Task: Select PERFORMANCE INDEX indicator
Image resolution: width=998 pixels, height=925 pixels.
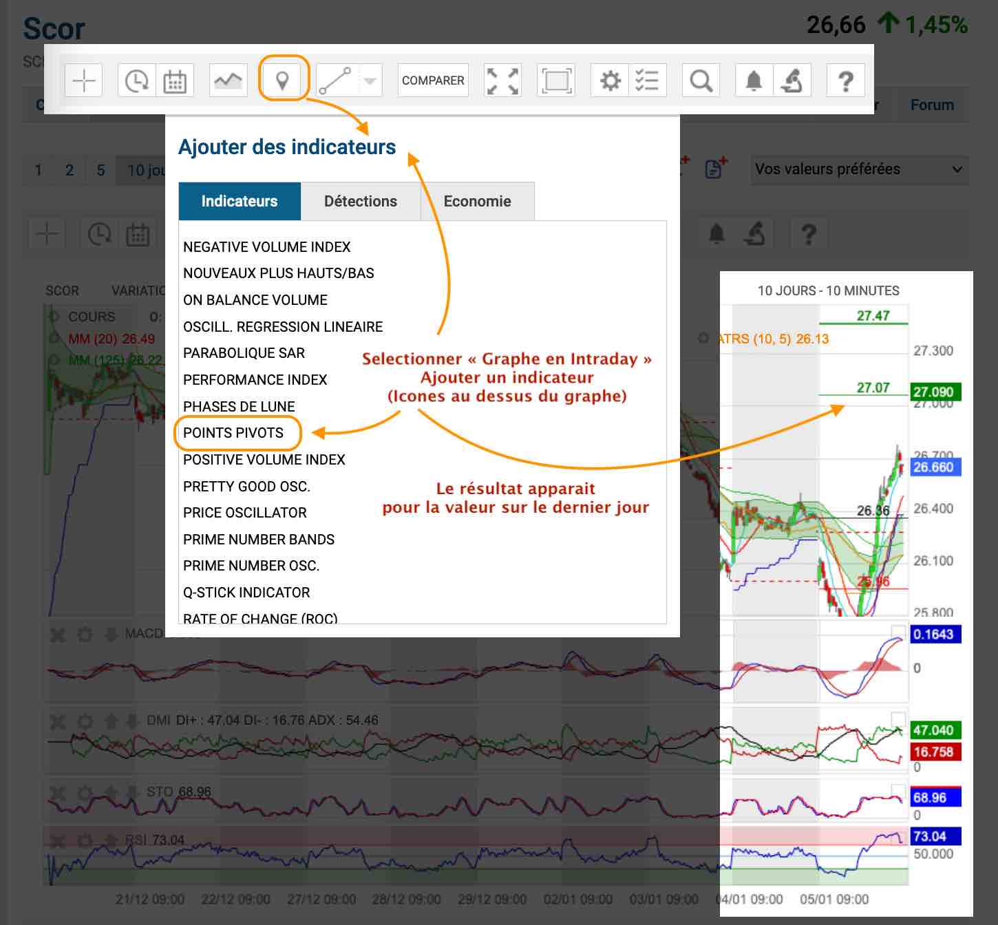Action: [x=255, y=380]
